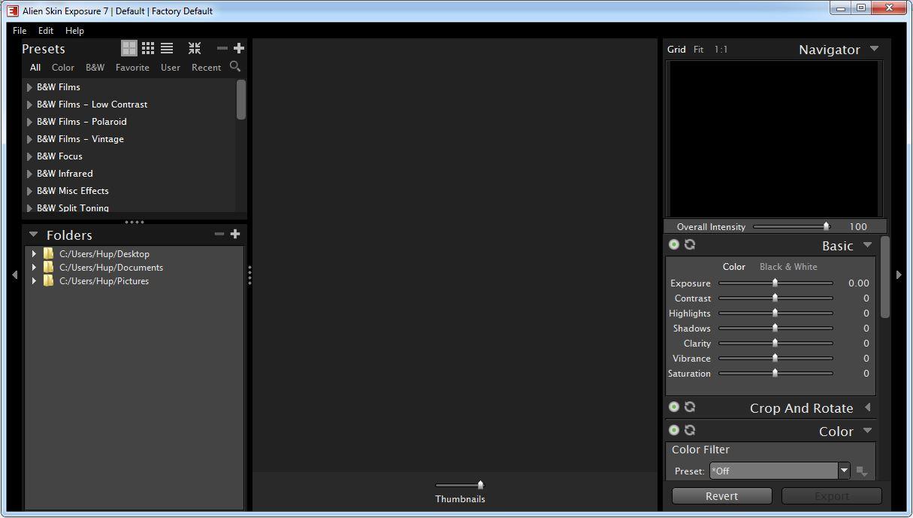Reset the Color panel settings
The width and height of the screenshot is (913, 518).
(x=690, y=430)
